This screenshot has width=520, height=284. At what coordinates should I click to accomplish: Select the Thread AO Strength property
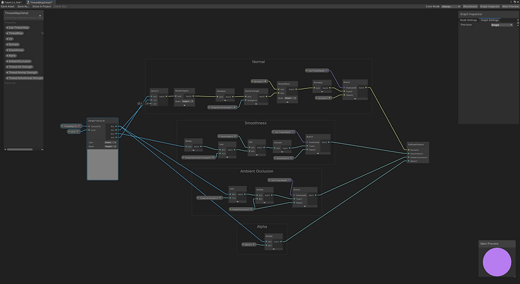click(20, 67)
